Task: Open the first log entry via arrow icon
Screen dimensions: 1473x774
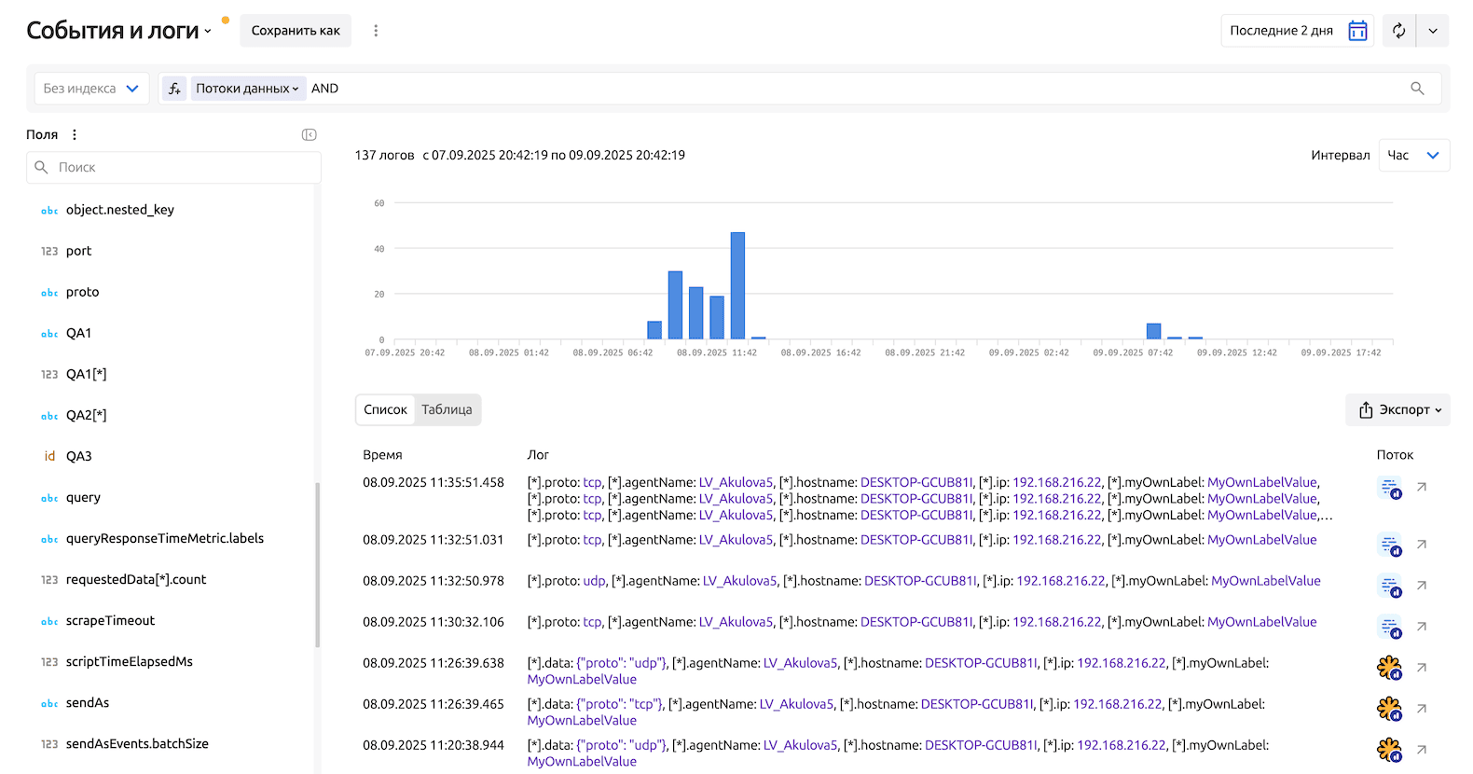Action: click(1422, 487)
